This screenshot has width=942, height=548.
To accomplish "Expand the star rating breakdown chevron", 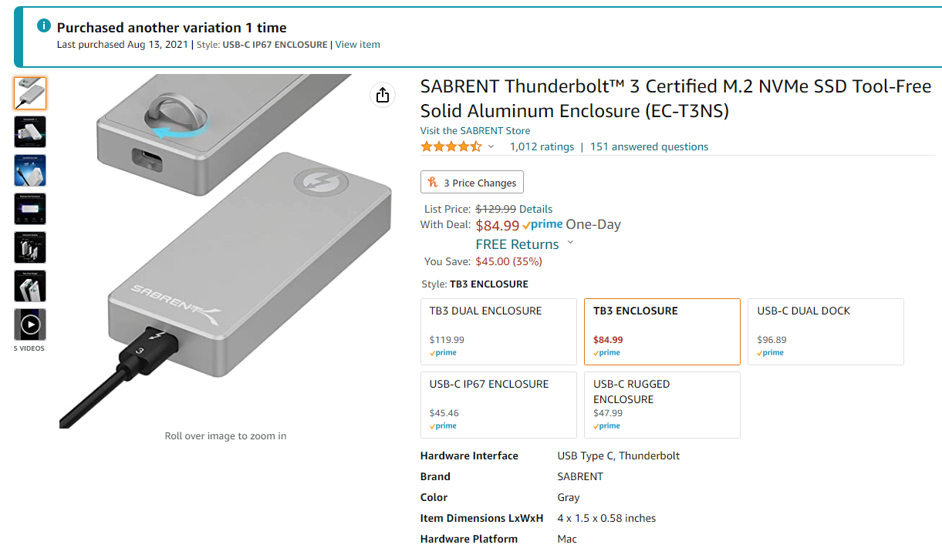I will pyautogui.click(x=491, y=146).
